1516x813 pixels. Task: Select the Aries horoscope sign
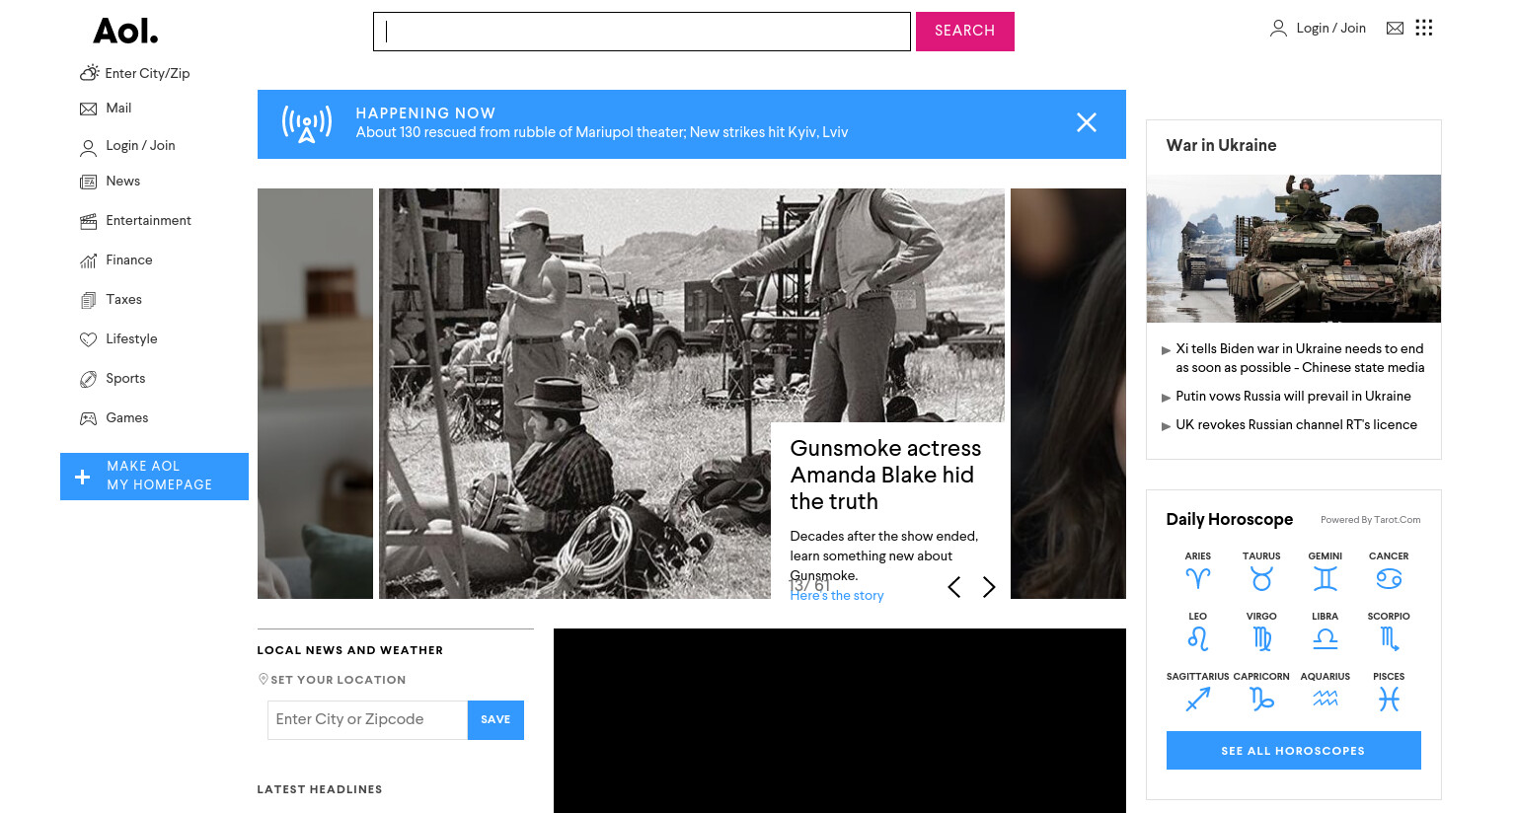click(x=1198, y=571)
